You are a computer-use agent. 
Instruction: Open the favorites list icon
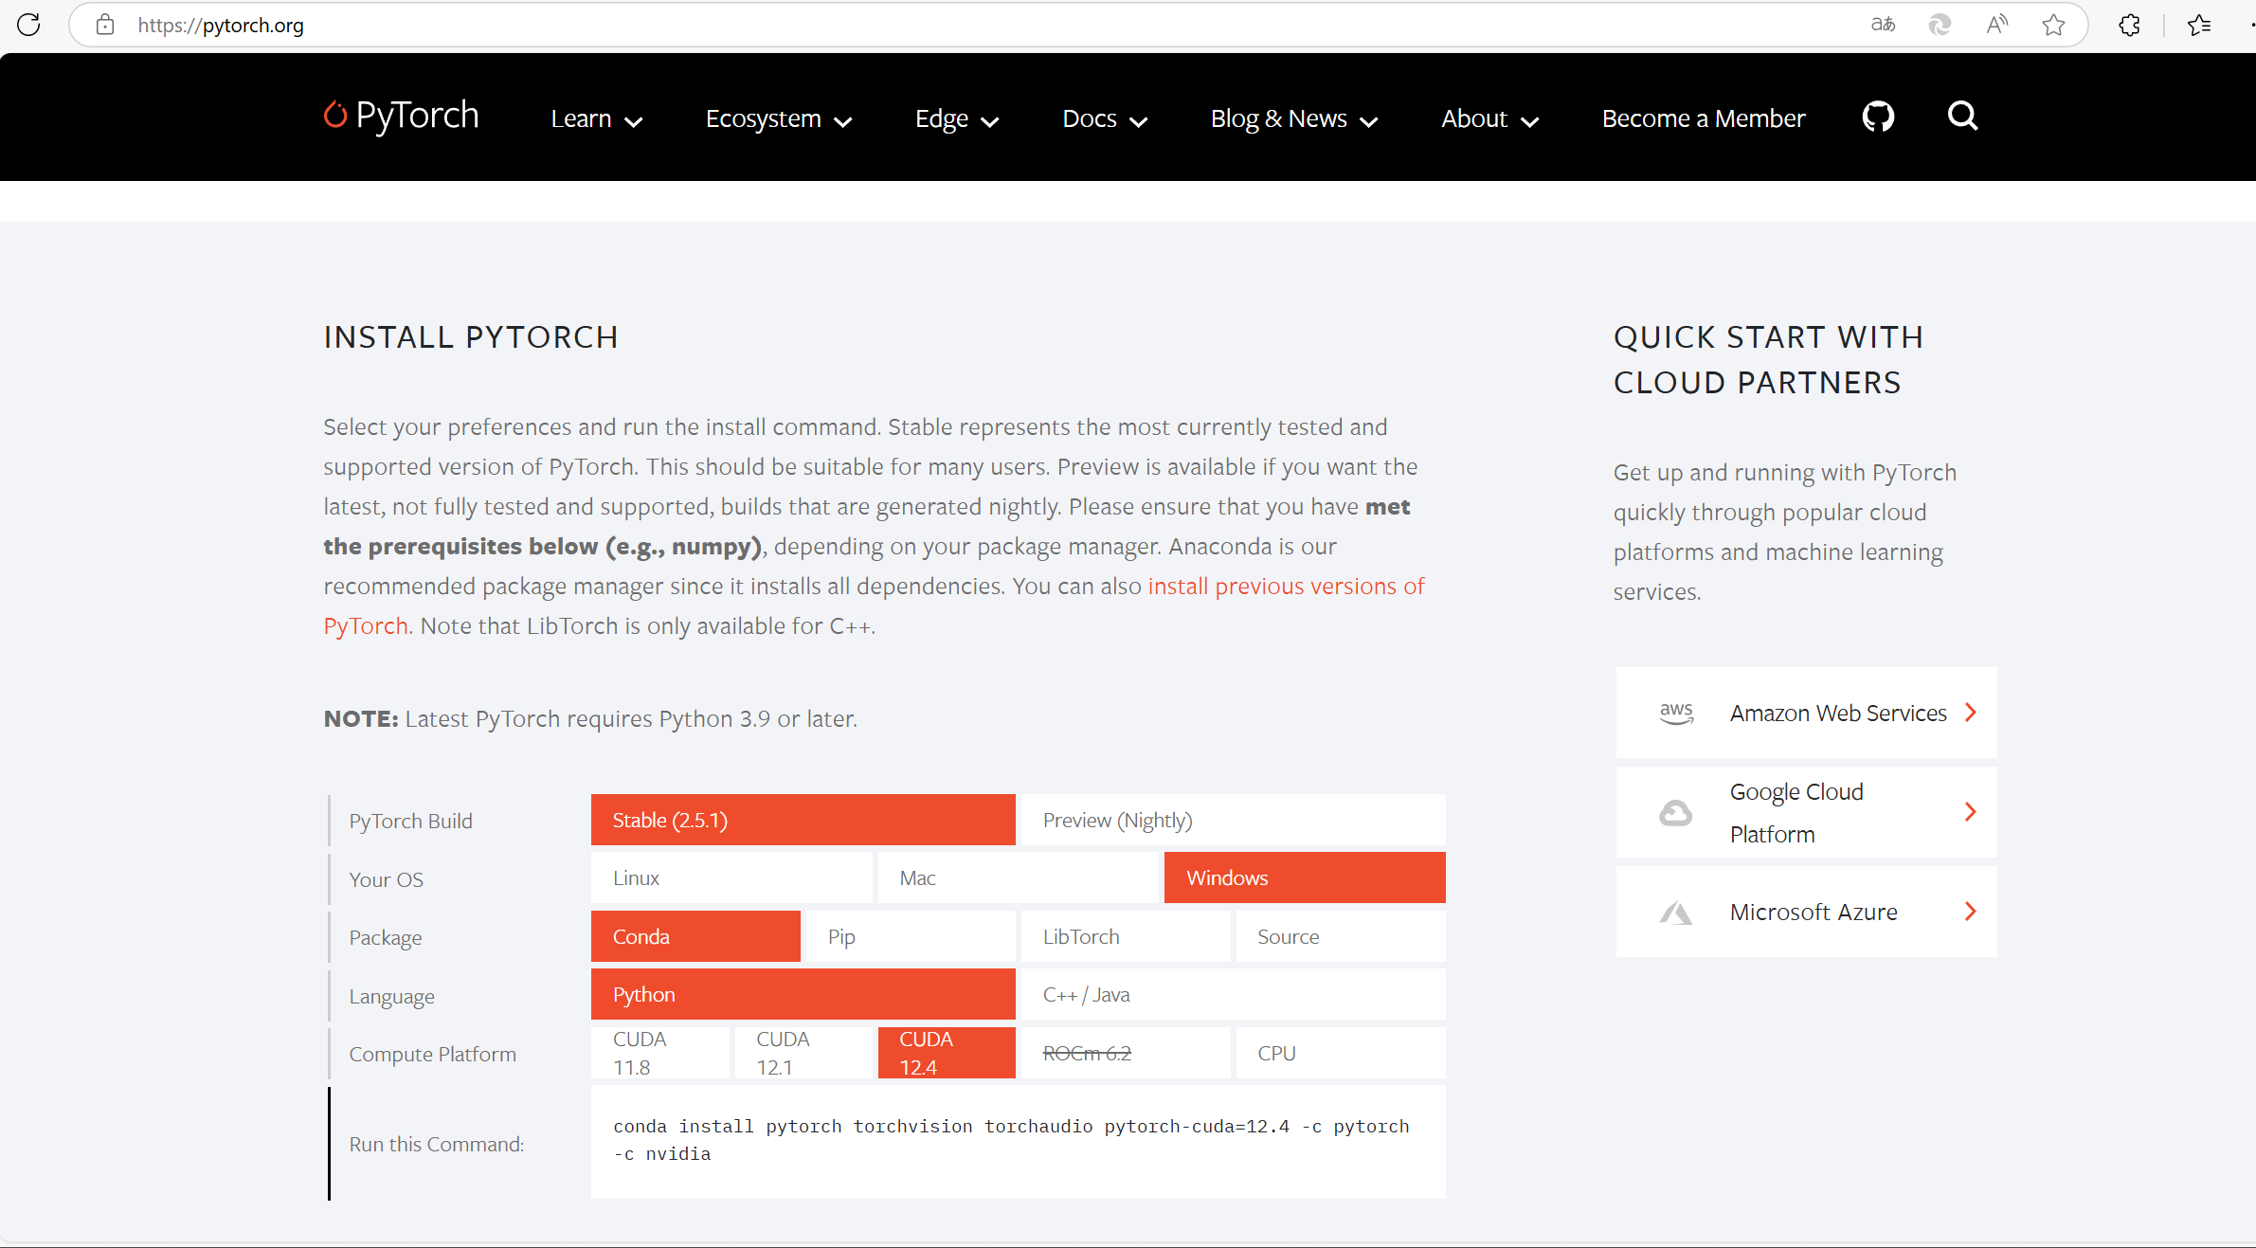[x=2199, y=25]
